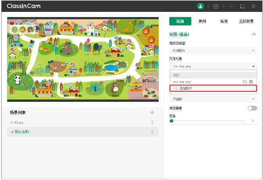Click 添加图片 to add a picture
This screenshot has height=180, width=263.
(x=213, y=88)
